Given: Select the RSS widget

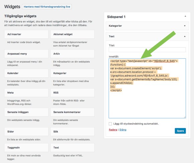Looking at the screenshot, I should coord(72,93).
